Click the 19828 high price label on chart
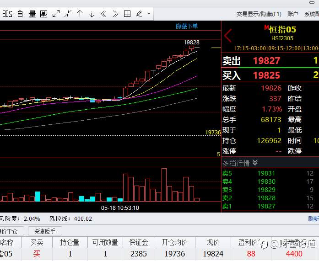The height and width of the screenshot is (261, 319). point(191,42)
